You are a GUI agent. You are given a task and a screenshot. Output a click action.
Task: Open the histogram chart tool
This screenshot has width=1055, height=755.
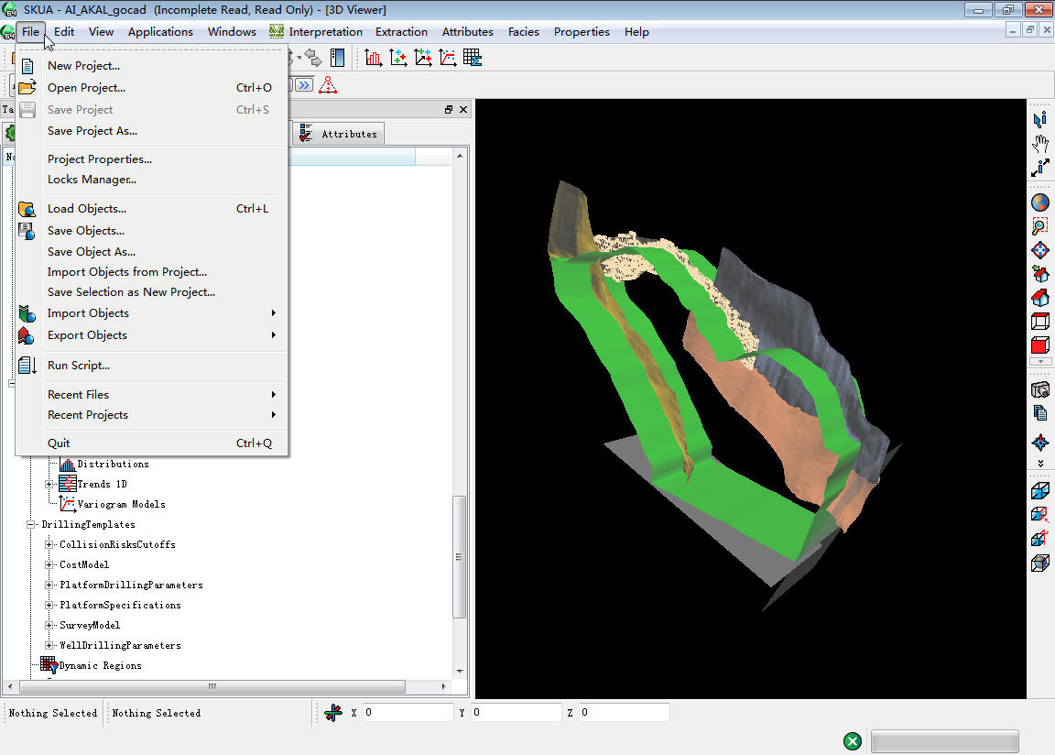click(x=374, y=58)
